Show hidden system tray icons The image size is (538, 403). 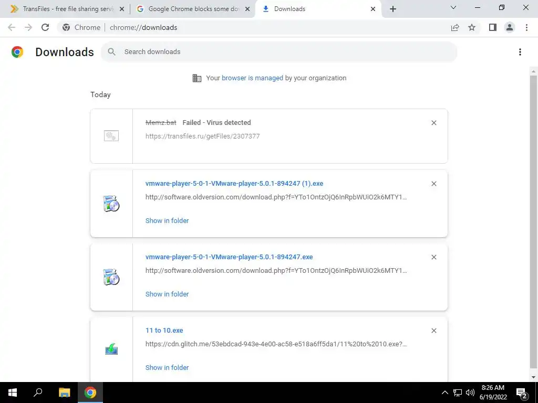click(444, 393)
